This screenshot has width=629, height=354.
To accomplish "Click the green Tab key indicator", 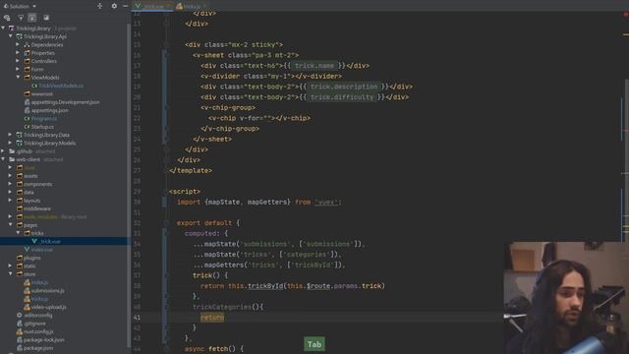I will (314, 344).
